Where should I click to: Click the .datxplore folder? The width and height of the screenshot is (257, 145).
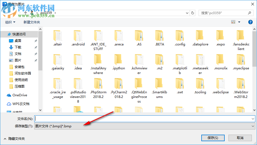(x=200, y=38)
